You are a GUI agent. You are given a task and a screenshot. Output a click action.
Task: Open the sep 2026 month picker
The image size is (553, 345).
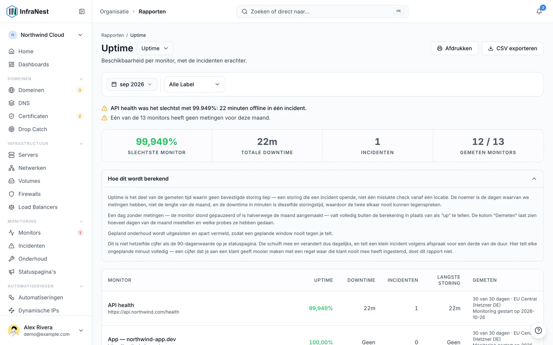point(132,84)
